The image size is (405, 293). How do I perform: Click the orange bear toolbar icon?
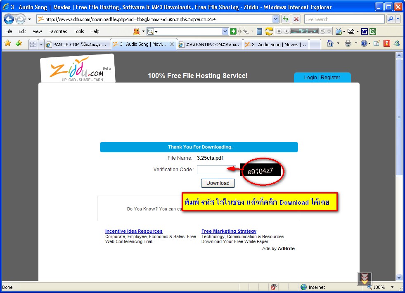137,31
